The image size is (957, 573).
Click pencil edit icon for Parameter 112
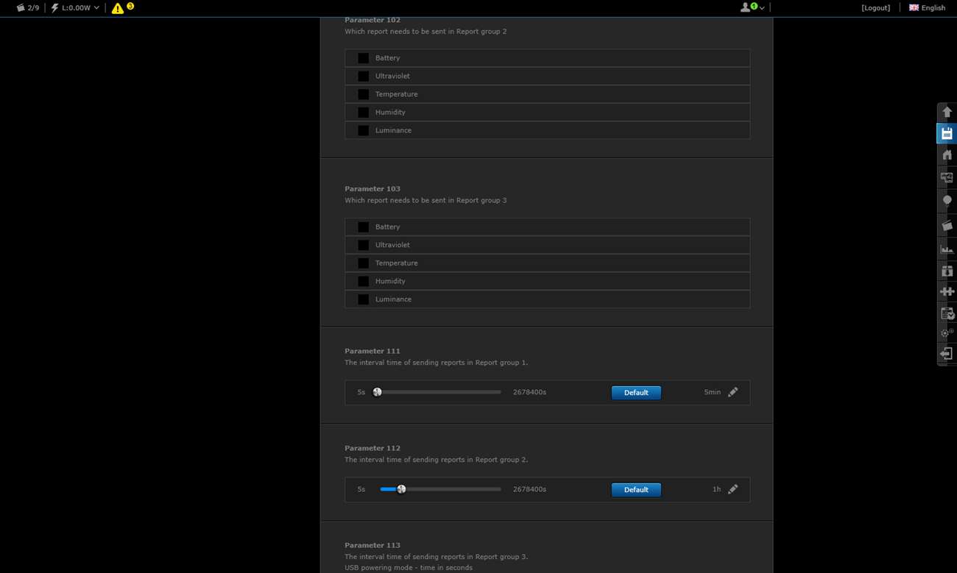pos(732,490)
